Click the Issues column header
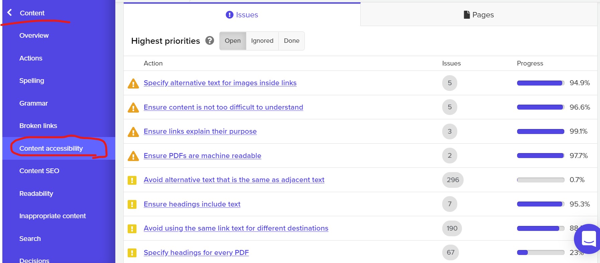600x263 pixels. tap(451, 63)
